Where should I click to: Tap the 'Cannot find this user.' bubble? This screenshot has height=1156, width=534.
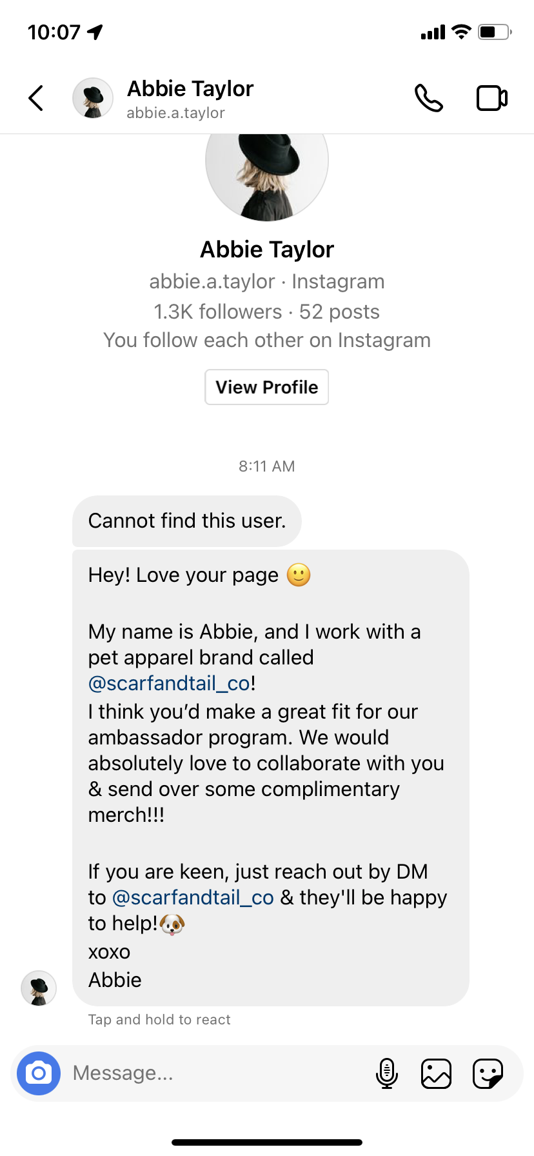click(187, 521)
